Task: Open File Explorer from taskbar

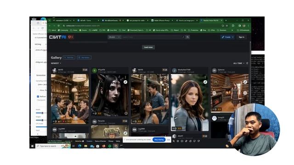Action: pos(86,146)
